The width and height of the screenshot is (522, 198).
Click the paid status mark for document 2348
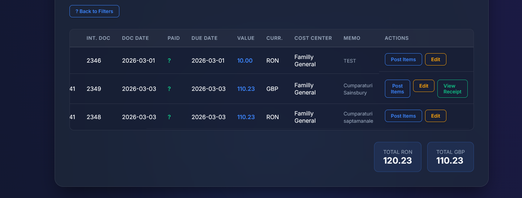pyautogui.click(x=169, y=117)
